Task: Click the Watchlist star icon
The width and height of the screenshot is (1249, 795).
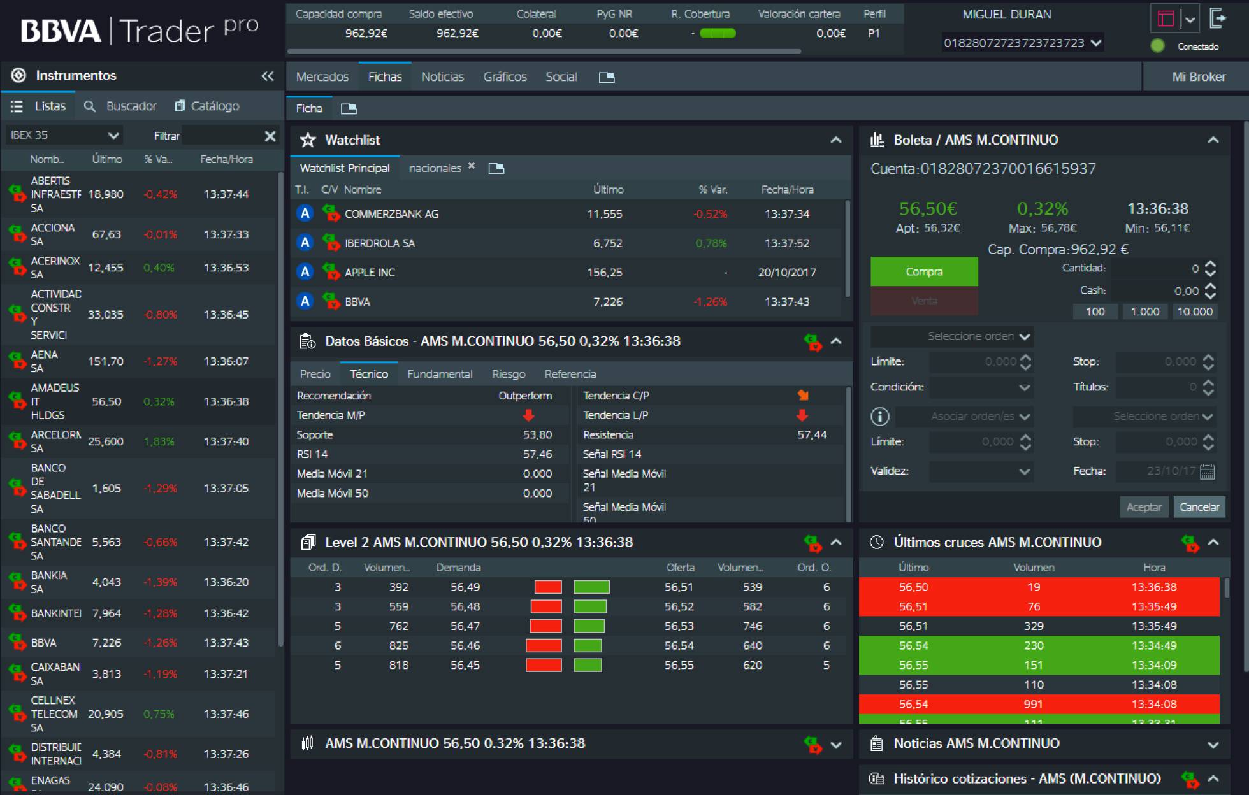Action: point(308,140)
